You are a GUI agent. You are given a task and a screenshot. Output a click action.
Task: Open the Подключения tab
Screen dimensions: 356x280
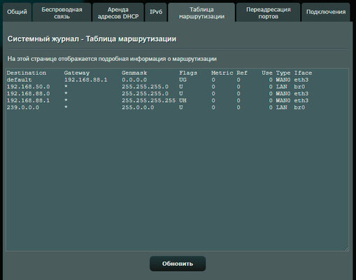click(326, 12)
